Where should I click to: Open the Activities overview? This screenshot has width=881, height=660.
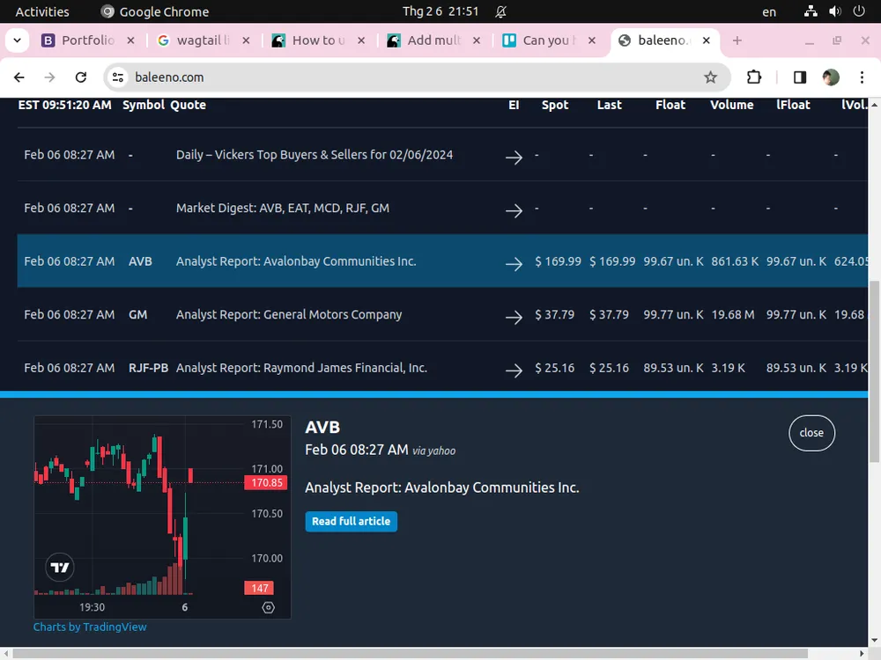pyautogui.click(x=42, y=11)
